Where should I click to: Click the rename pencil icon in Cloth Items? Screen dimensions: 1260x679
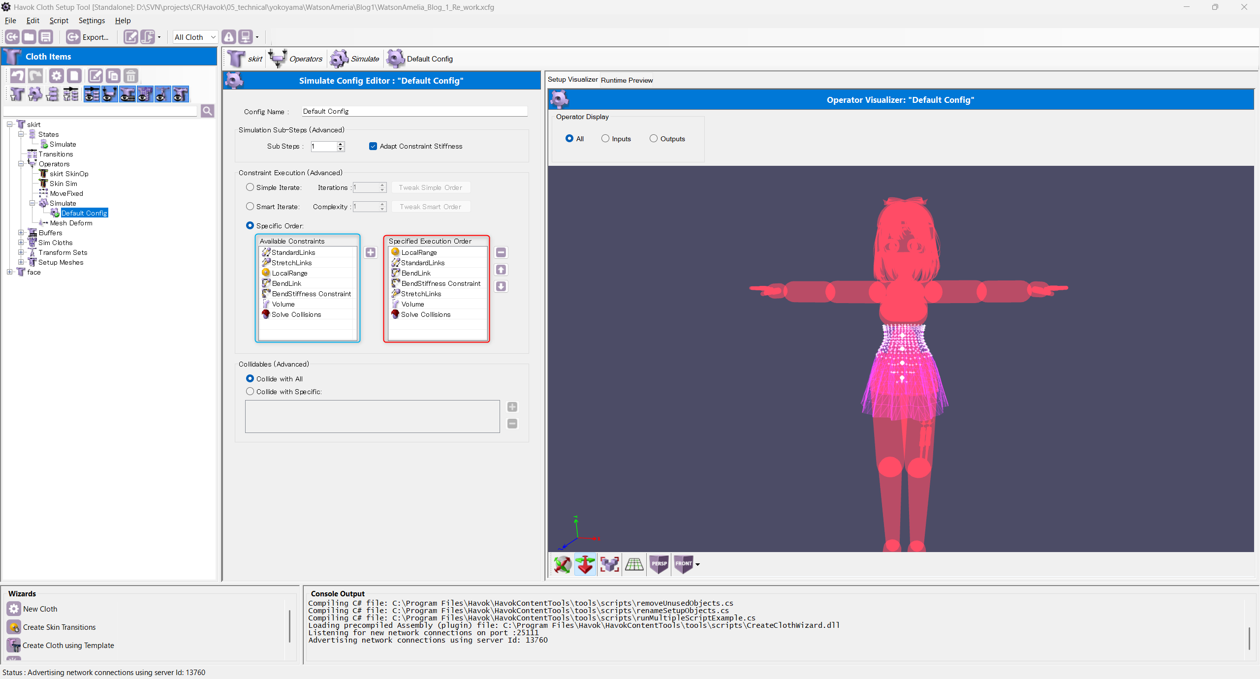click(95, 76)
